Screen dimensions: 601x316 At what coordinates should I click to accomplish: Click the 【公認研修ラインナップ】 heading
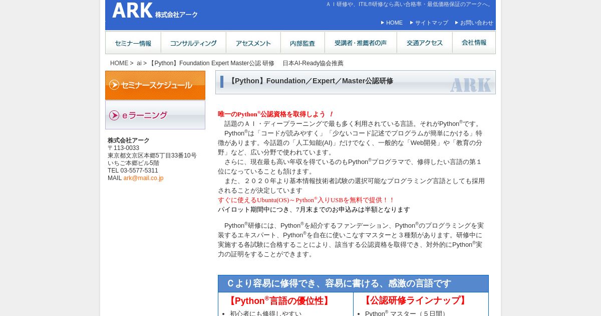tap(415, 300)
